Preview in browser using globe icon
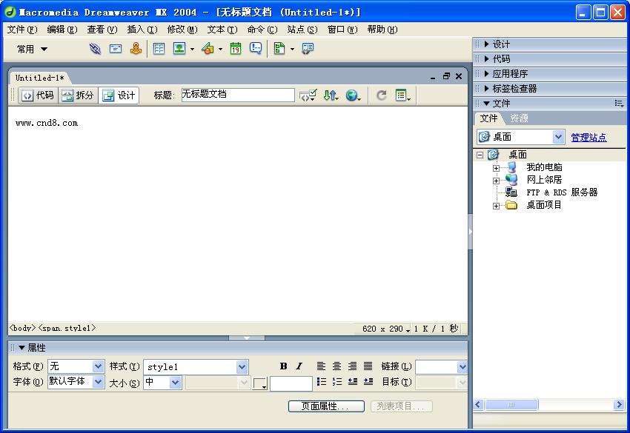Viewport: 630px width, 433px height. [351, 95]
